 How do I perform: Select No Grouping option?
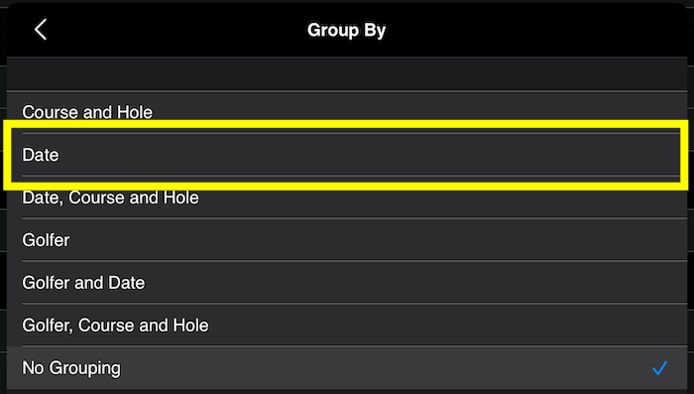(347, 368)
